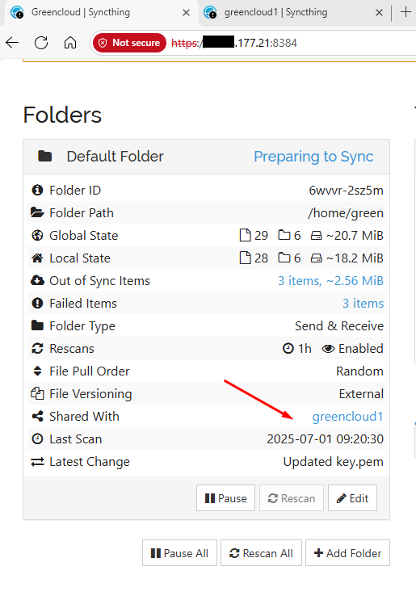416x600 pixels.
Task: Open the out of sync items link
Action: coord(330,281)
